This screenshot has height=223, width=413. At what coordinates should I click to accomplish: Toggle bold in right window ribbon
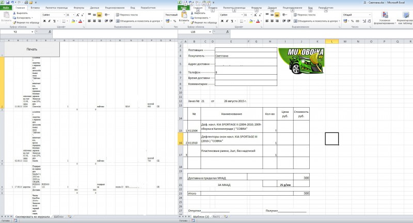222,21
